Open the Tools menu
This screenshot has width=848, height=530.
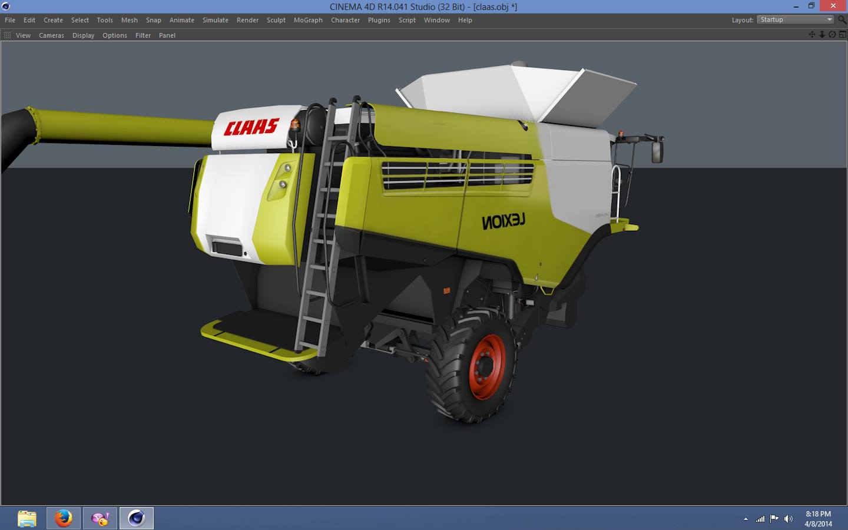click(x=105, y=20)
